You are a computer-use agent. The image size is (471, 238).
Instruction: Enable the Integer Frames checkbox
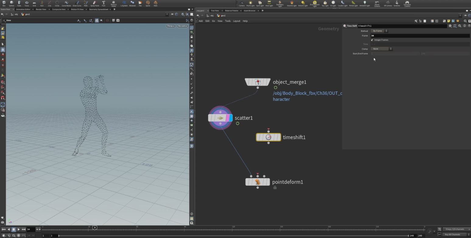(x=372, y=40)
